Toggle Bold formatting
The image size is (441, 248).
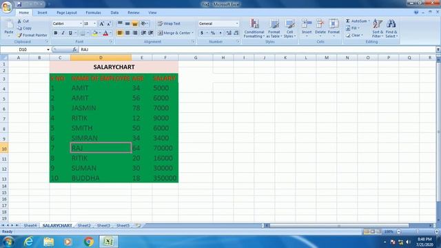coord(55,33)
